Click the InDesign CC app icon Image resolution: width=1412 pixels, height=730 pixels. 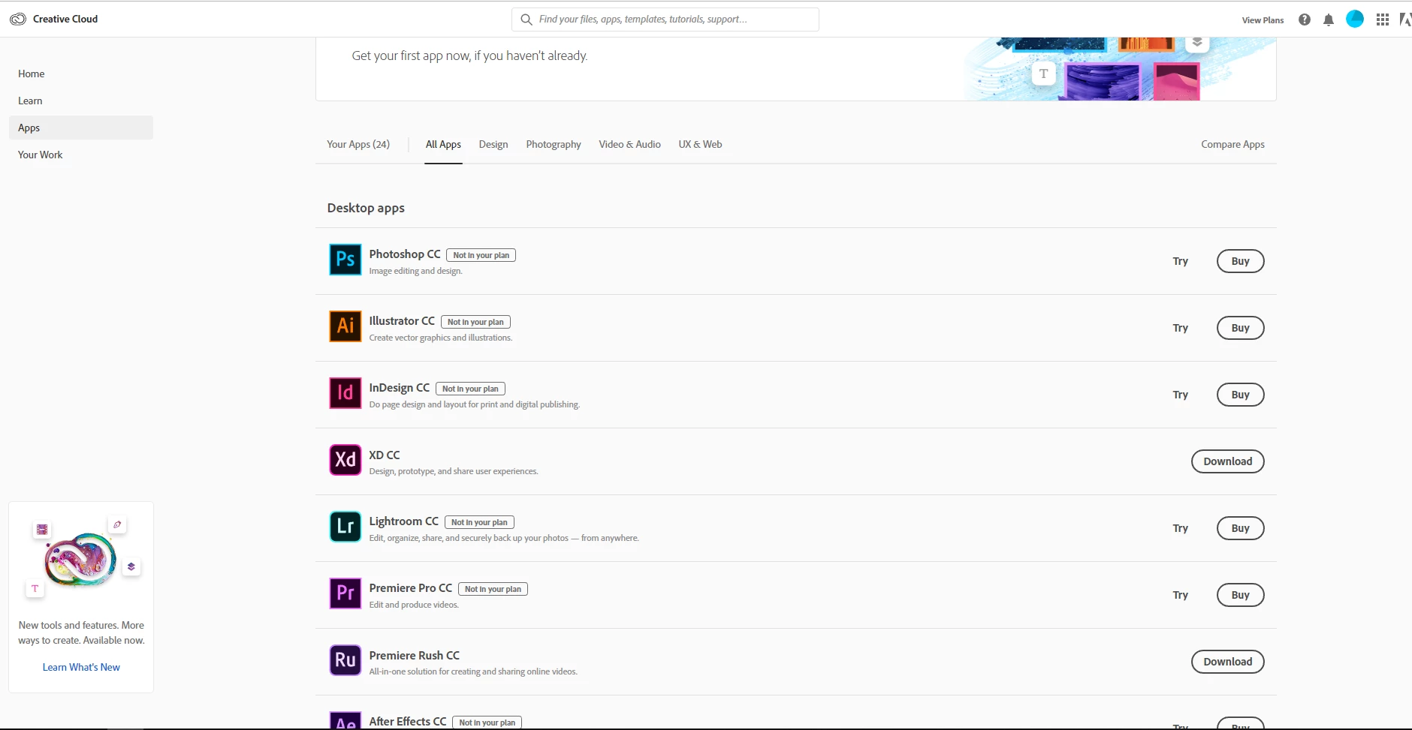click(345, 393)
